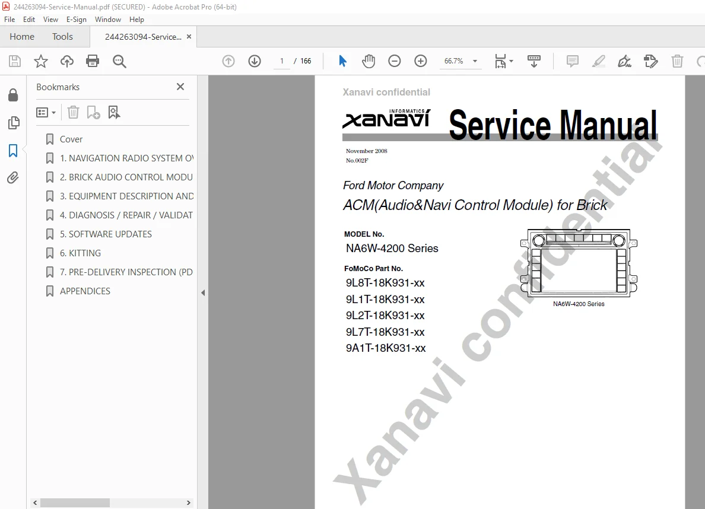Activate the hand pan tool

369,61
